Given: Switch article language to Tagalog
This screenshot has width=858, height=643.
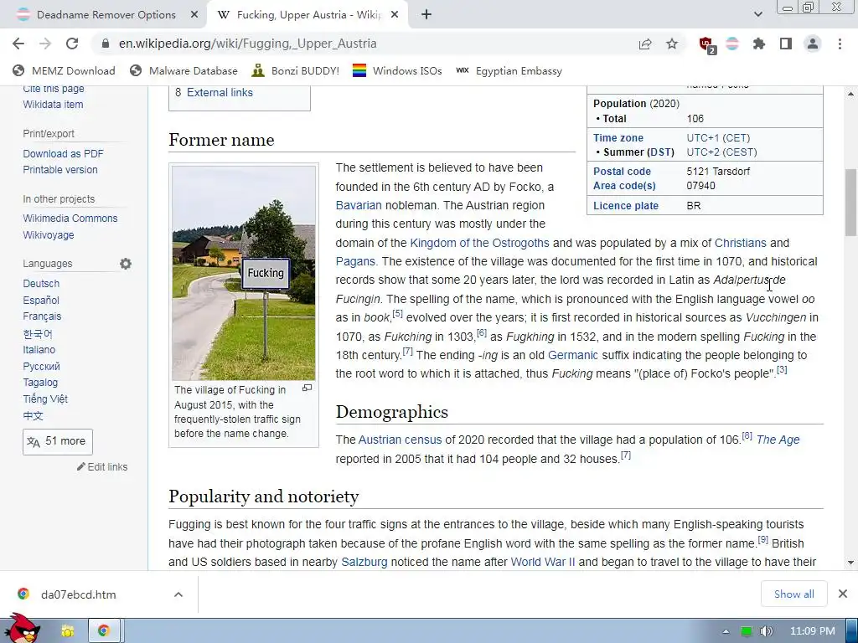Looking at the screenshot, I should pos(40,383).
